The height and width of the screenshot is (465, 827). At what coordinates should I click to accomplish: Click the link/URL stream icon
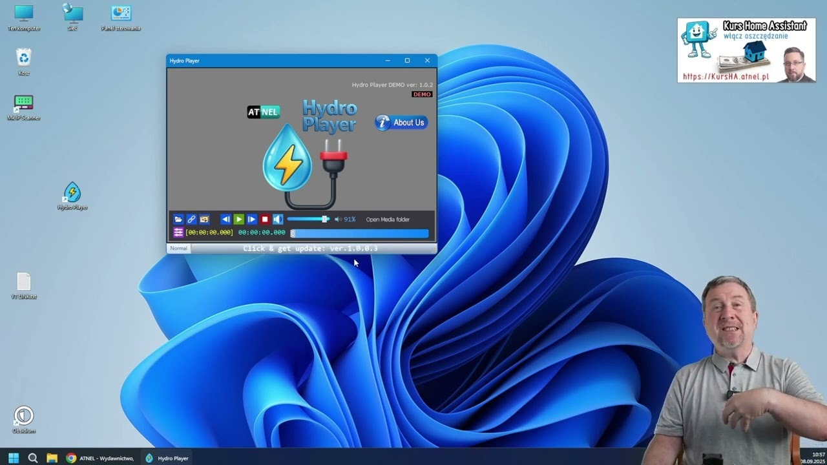coord(191,220)
